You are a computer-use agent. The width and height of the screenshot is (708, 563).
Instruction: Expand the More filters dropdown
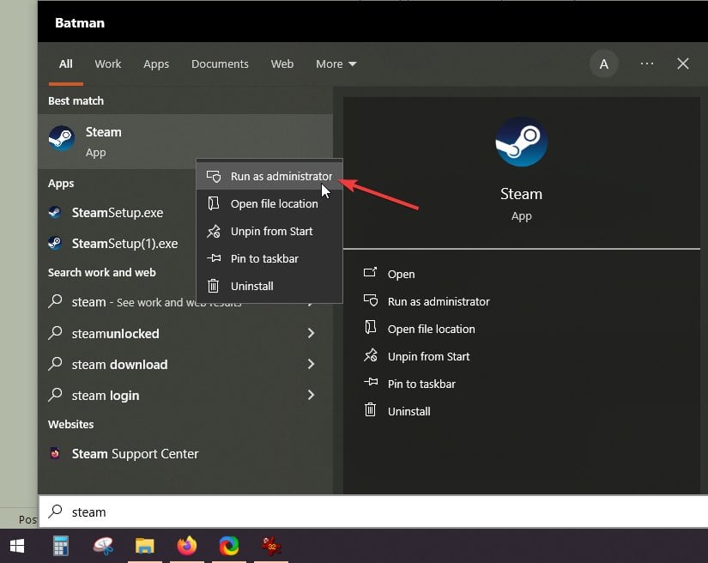tap(336, 64)
